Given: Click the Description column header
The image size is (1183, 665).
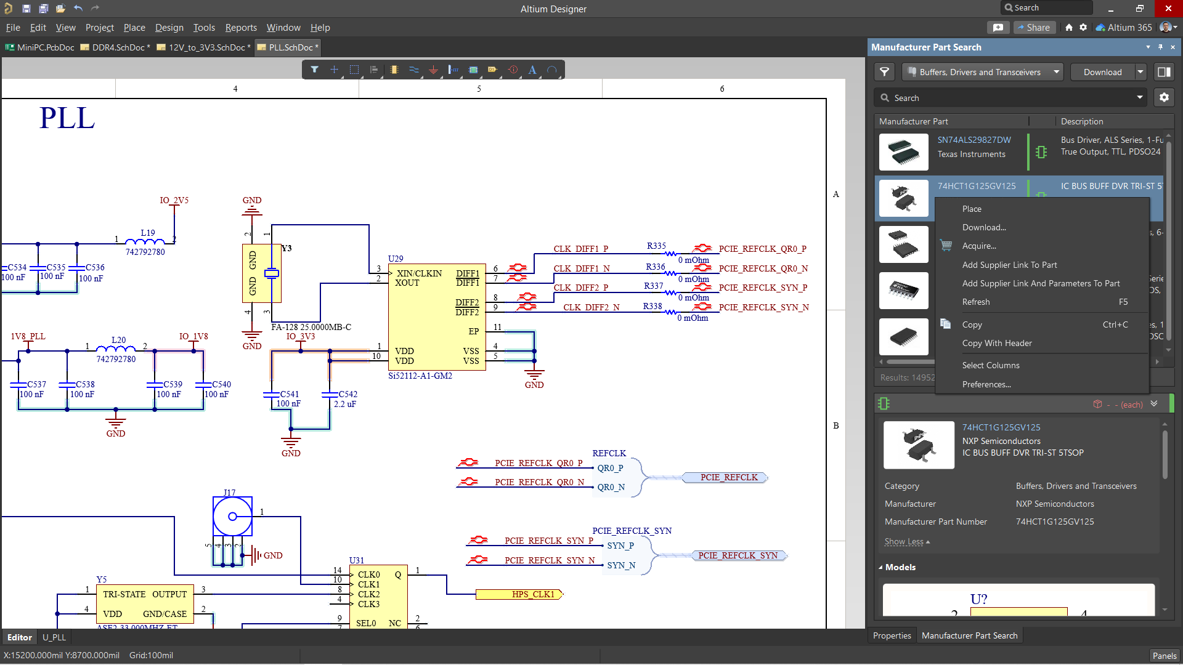Looking at the screenshot, I should pos(1082,121).
